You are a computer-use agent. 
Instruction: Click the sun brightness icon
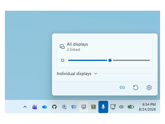pos(63,60)
